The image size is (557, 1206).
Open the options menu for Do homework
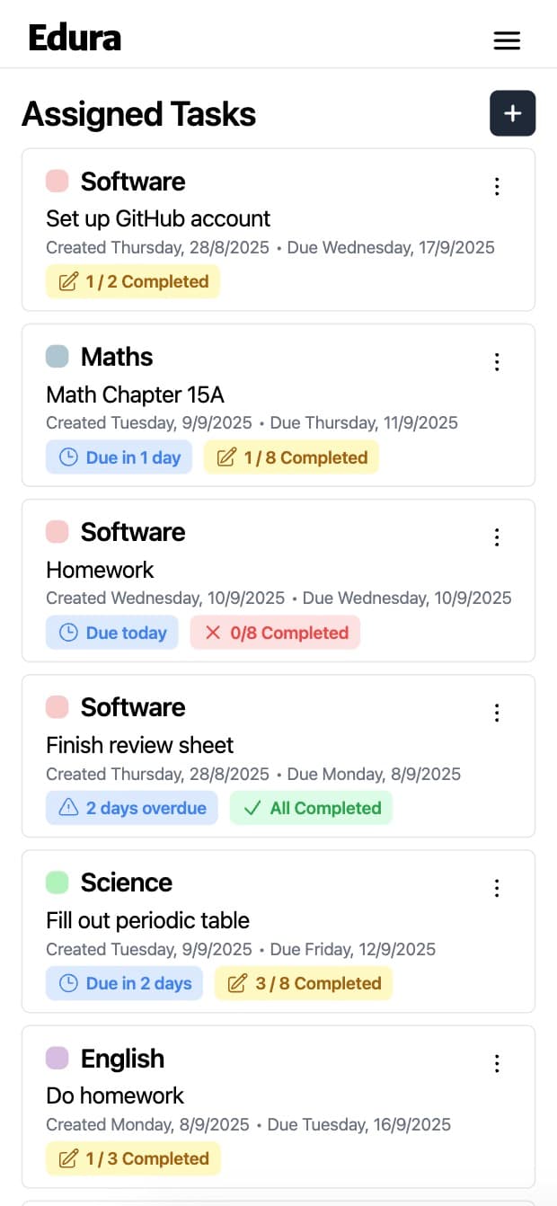click(x=497, y=1063)
